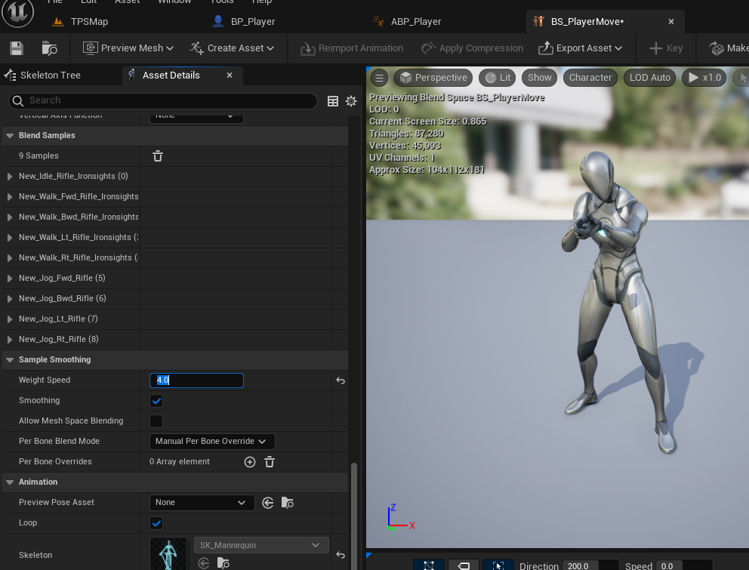Click the Direction value field 200.0
Screen dimensions: 749x570
click(590, 565)
